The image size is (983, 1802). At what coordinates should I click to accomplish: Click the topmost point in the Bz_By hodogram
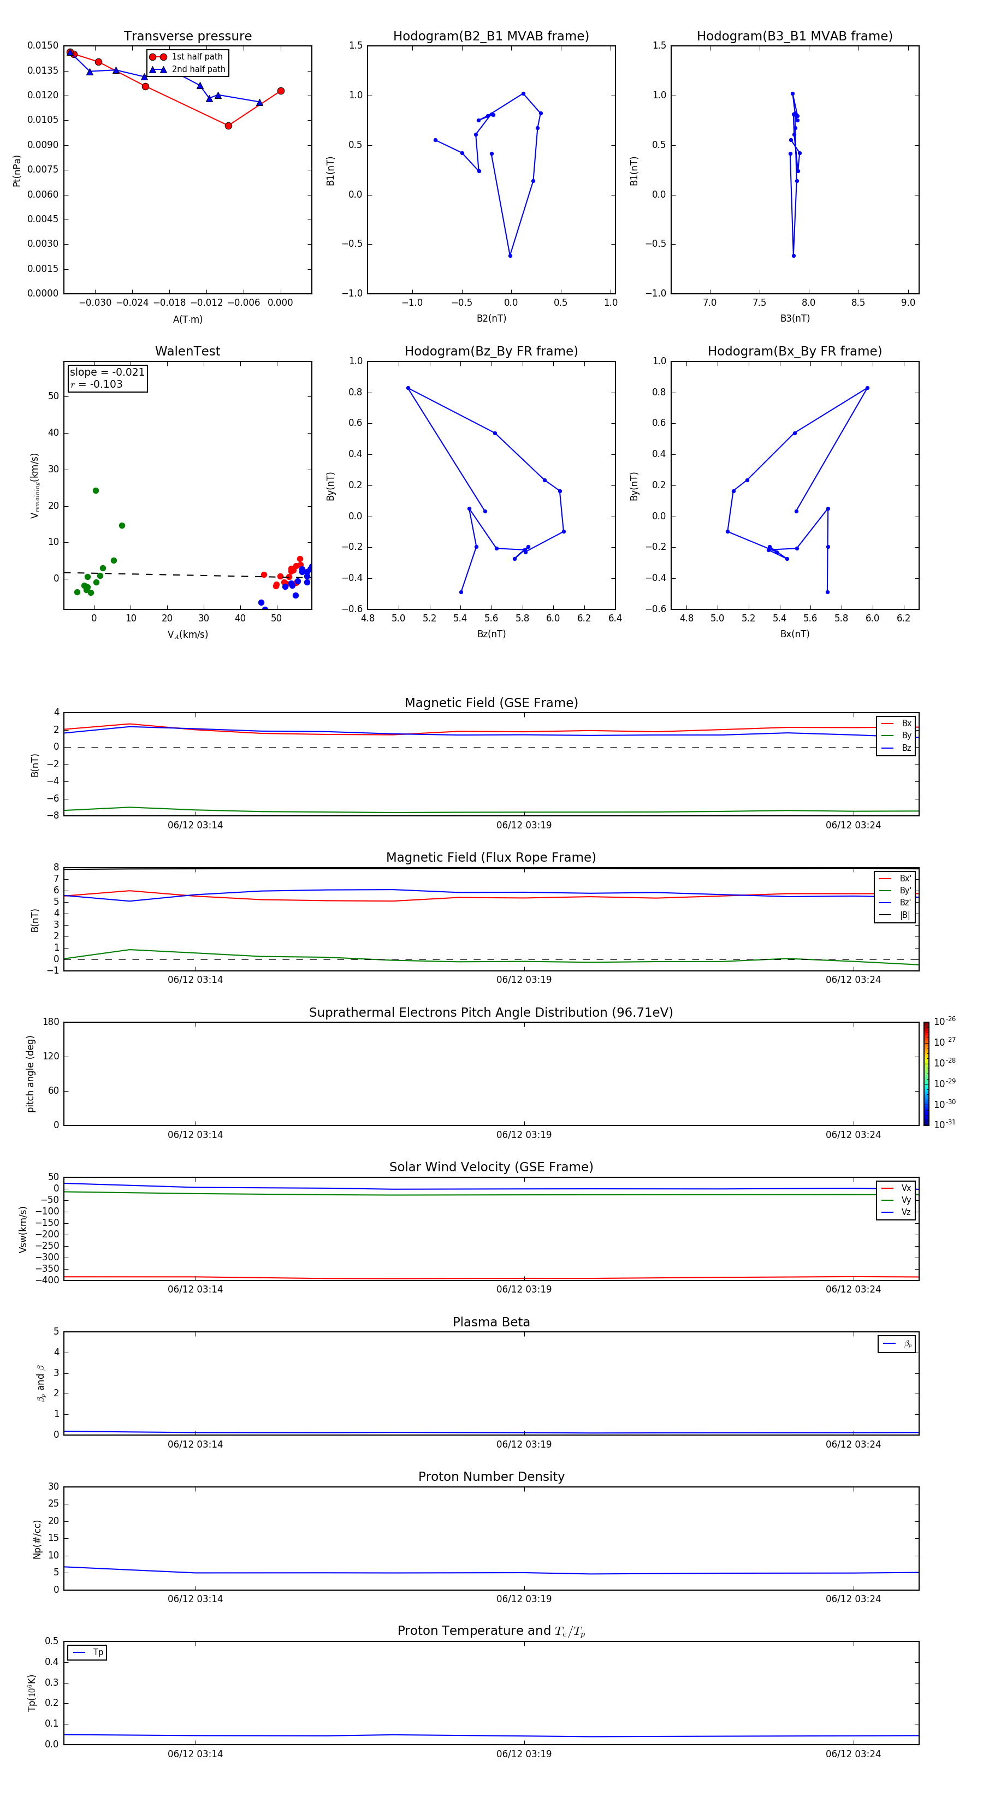[x=408, y=388]
